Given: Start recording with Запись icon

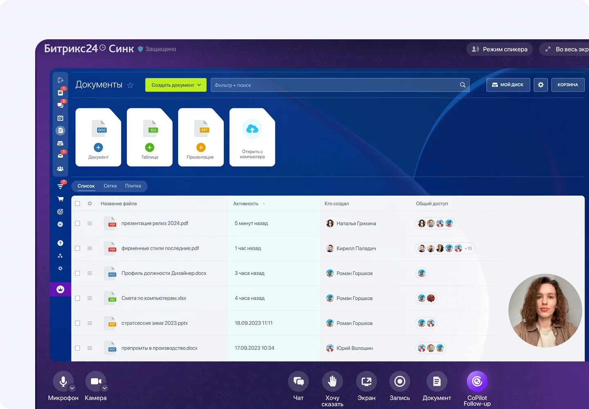Looking at the screenshot, I should (x=400, y=382).
